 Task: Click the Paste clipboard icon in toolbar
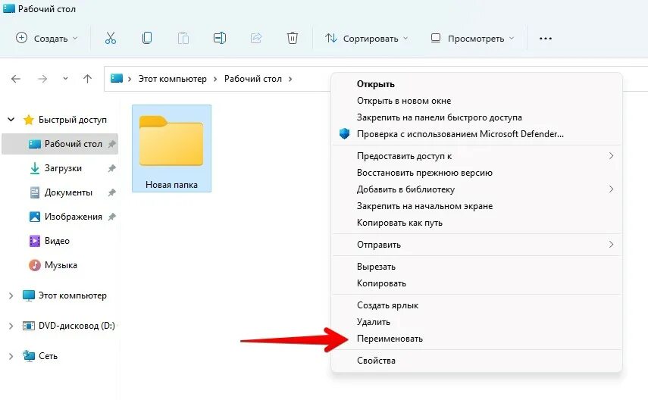[x=183, y=38]
